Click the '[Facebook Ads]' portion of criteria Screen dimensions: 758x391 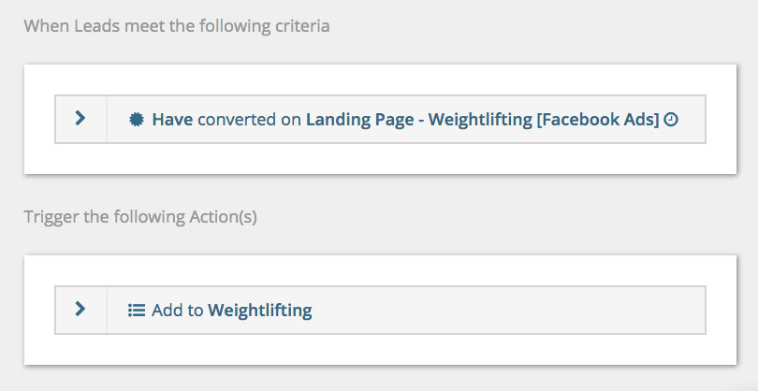pos(598,120)
